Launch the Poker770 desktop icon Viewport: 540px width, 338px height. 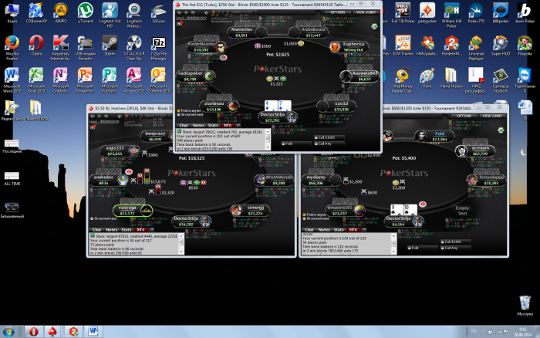476,12
